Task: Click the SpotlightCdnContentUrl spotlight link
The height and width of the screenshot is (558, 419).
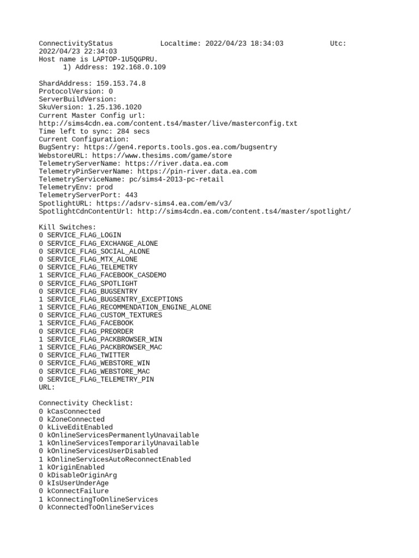Action: 244,211
